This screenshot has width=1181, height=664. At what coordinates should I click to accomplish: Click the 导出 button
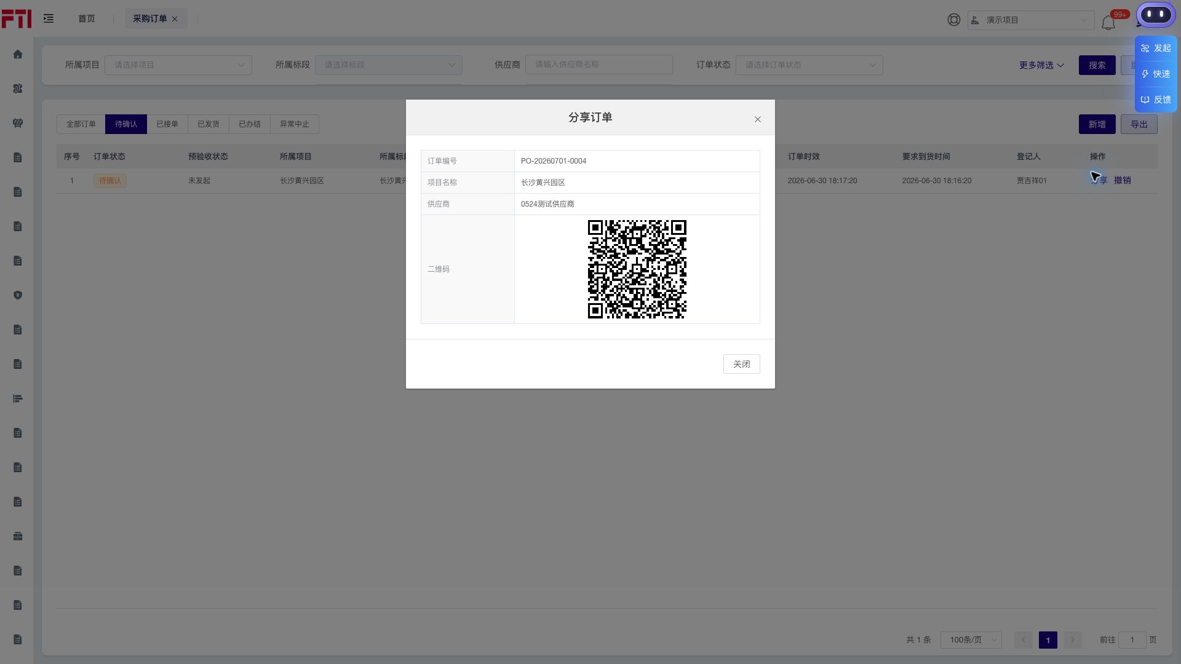pyautogui.click(x=1139, y=124)
